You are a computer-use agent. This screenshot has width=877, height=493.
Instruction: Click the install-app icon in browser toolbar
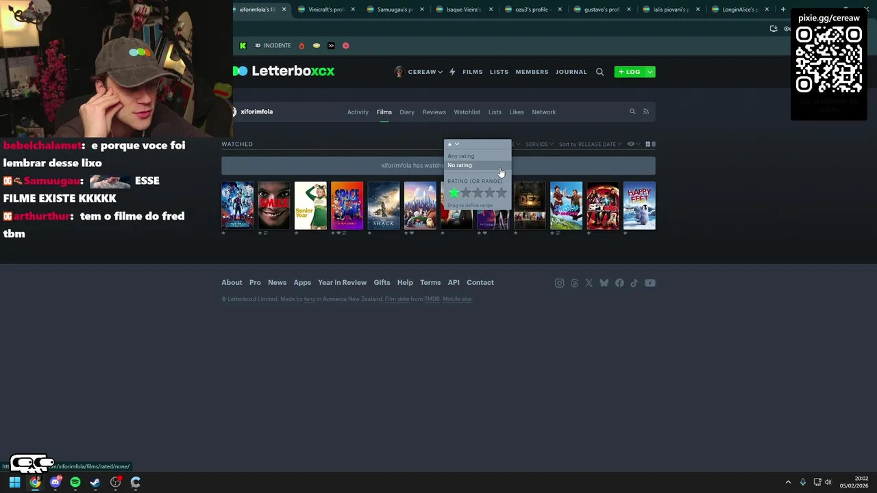[x=774, y=29]
